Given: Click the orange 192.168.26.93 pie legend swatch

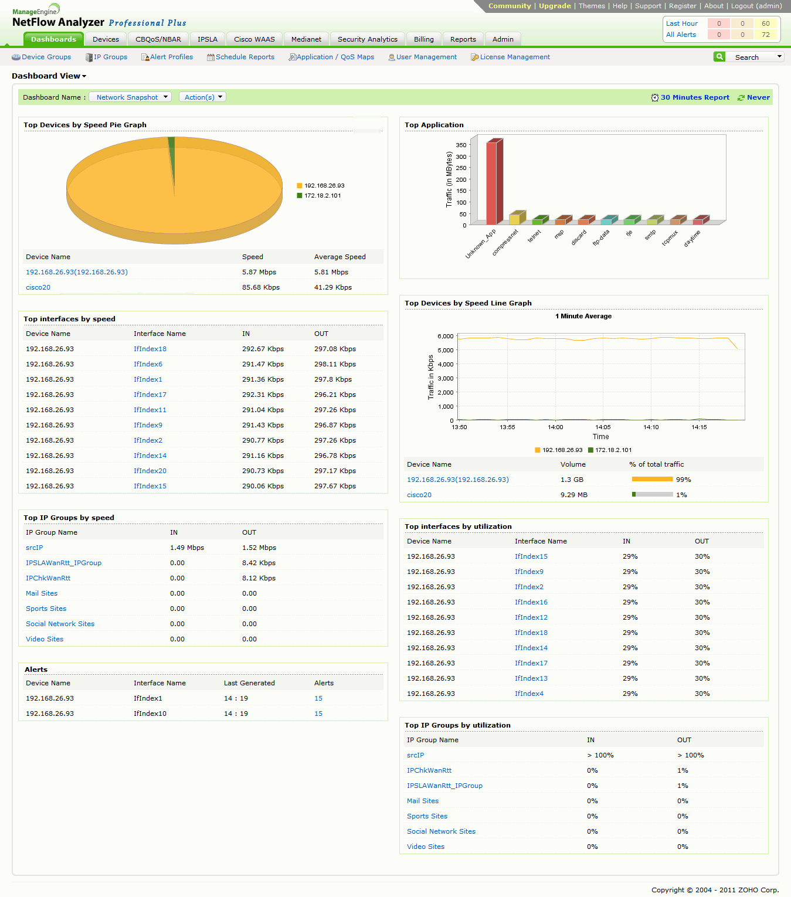Looking at the screenshot, I should (300, 186).
